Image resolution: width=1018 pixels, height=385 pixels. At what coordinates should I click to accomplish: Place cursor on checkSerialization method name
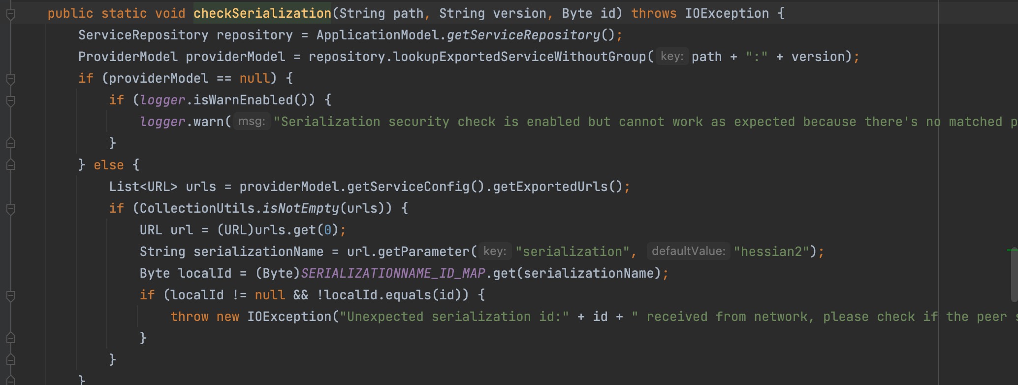[x=262, y=13]
